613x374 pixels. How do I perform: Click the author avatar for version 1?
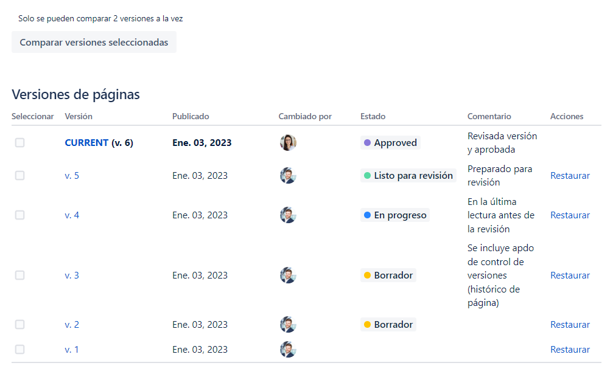[288, 350]
